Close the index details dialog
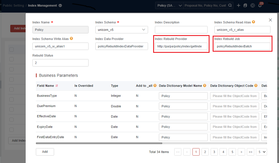Viewport: 279px width, 163px height. (x=270, y=20)
